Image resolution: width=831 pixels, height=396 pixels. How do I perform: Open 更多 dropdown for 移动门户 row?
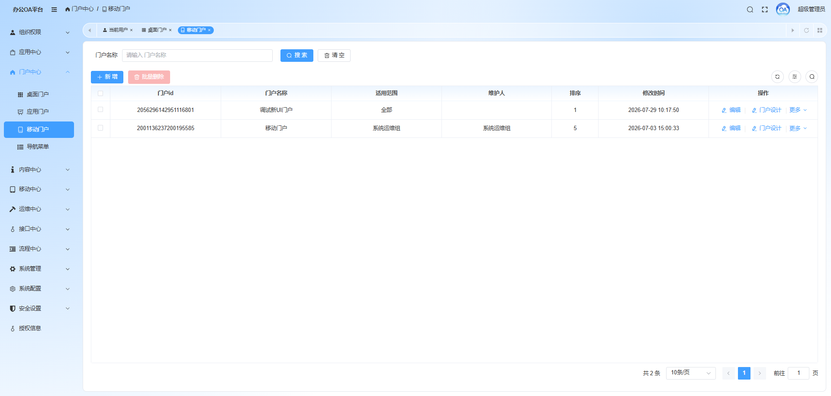click(798, 128)
